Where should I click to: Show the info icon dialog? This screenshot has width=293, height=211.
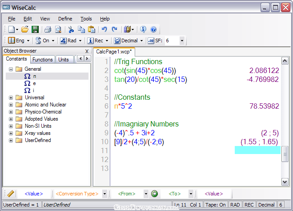143,29
